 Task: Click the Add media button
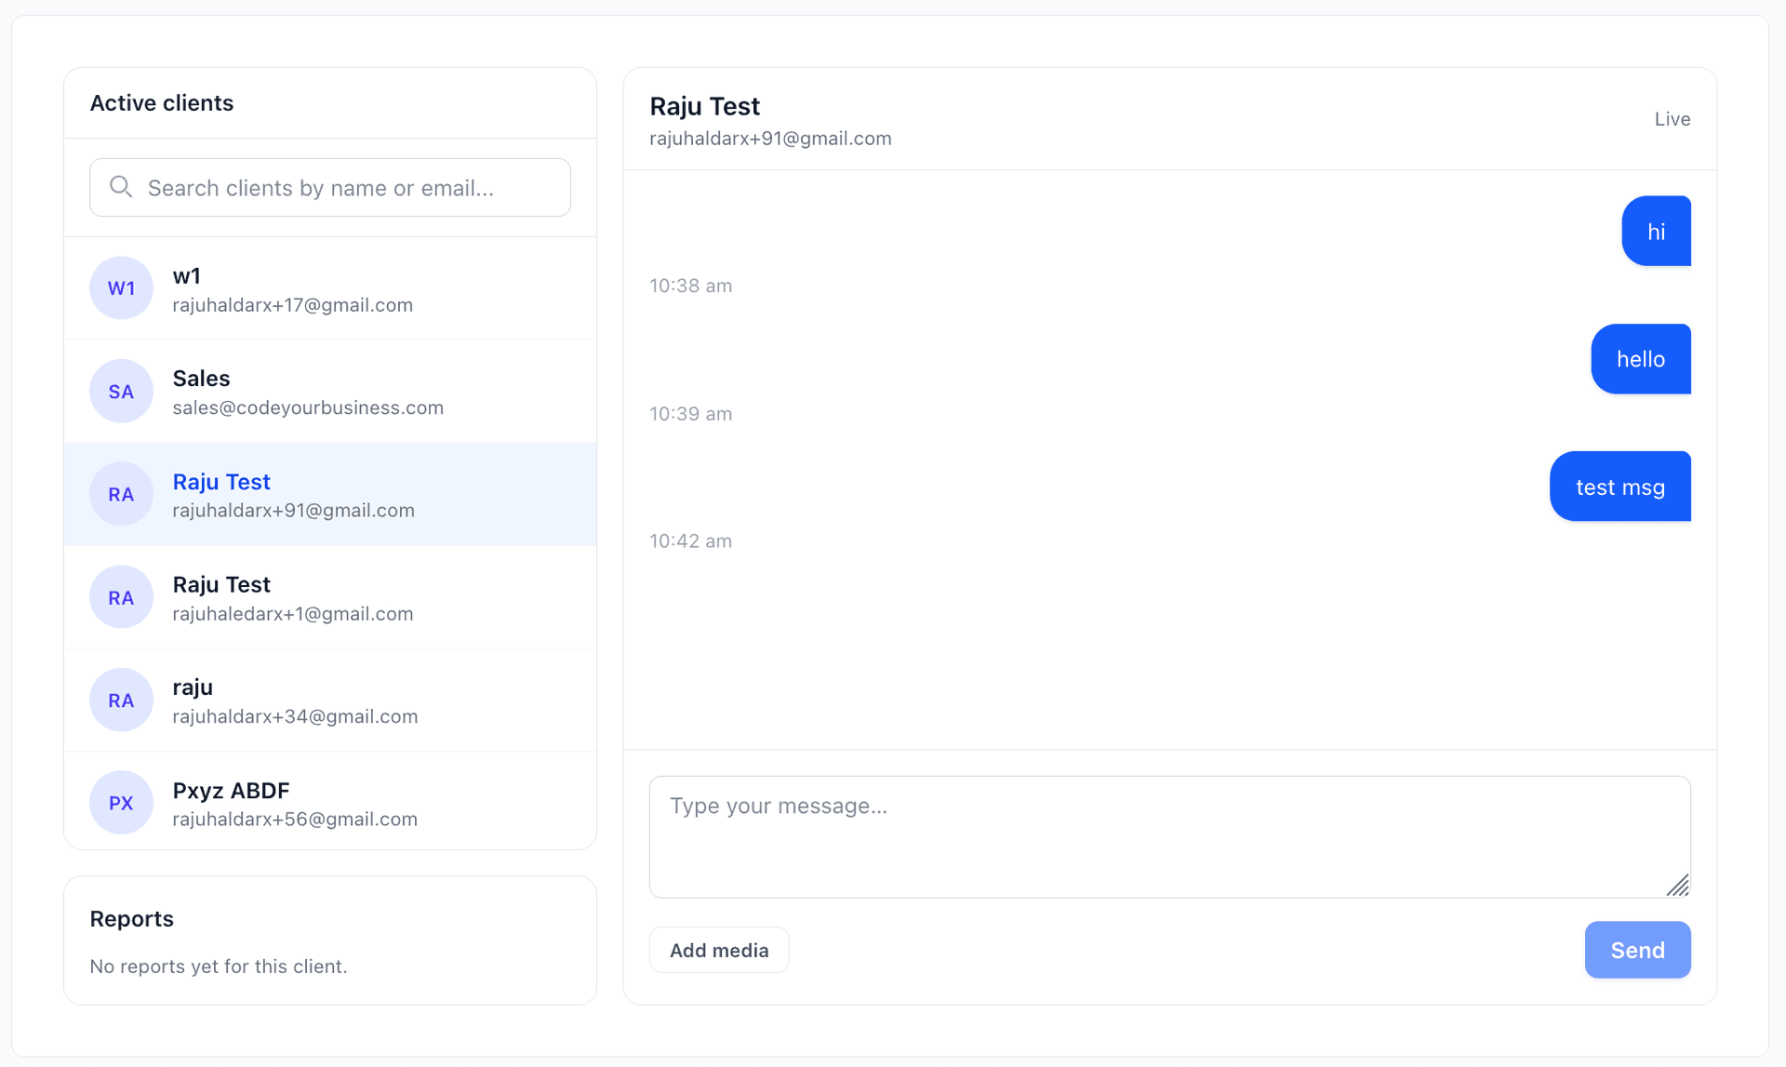(718, 950)
